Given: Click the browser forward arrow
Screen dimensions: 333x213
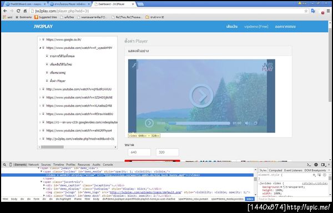Looking at the screenshot, I should [12, 11].
